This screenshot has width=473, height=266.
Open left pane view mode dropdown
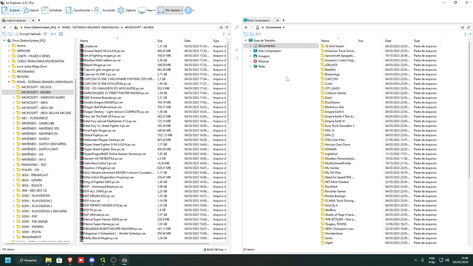[225, 34]
